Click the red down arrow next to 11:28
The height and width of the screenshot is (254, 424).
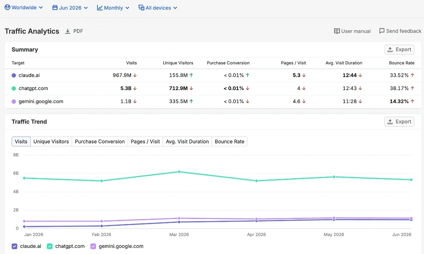[x=360, y=101]
